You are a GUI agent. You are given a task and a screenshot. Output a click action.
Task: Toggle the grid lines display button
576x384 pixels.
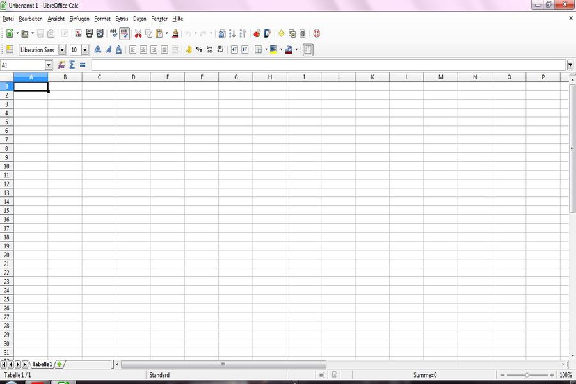click(x=308, y=49)
